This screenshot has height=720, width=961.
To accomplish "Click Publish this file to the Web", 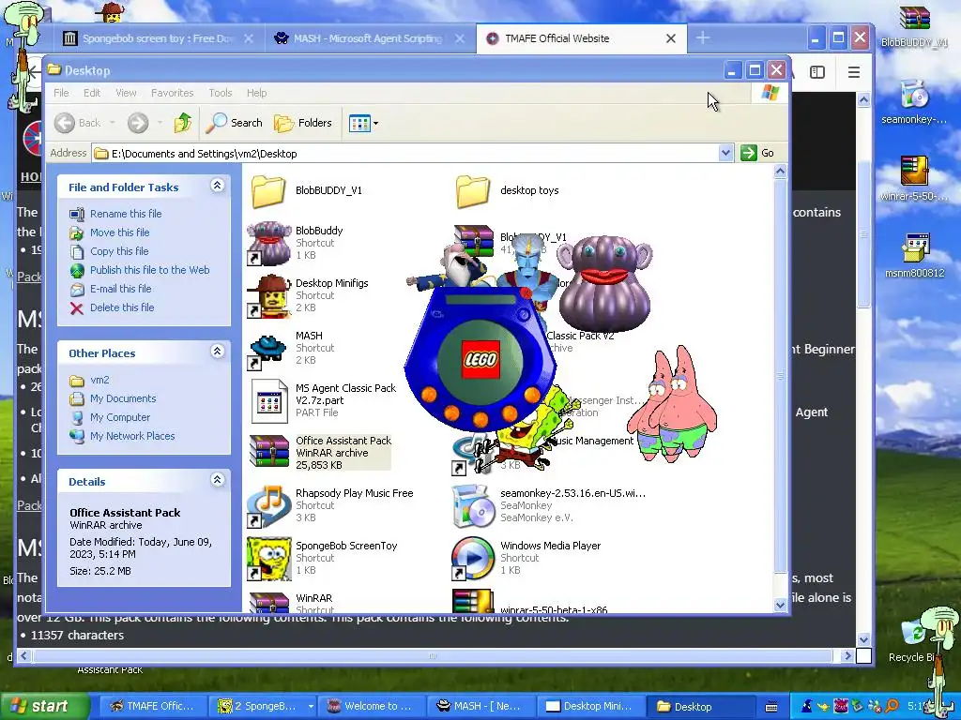I will point(149,270).
